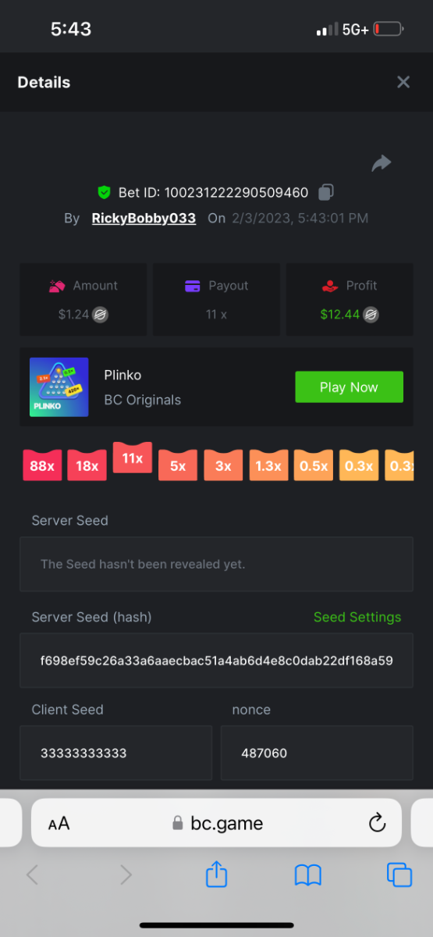Tap Safari share icon
433x937 pixels.
[216, 873]
